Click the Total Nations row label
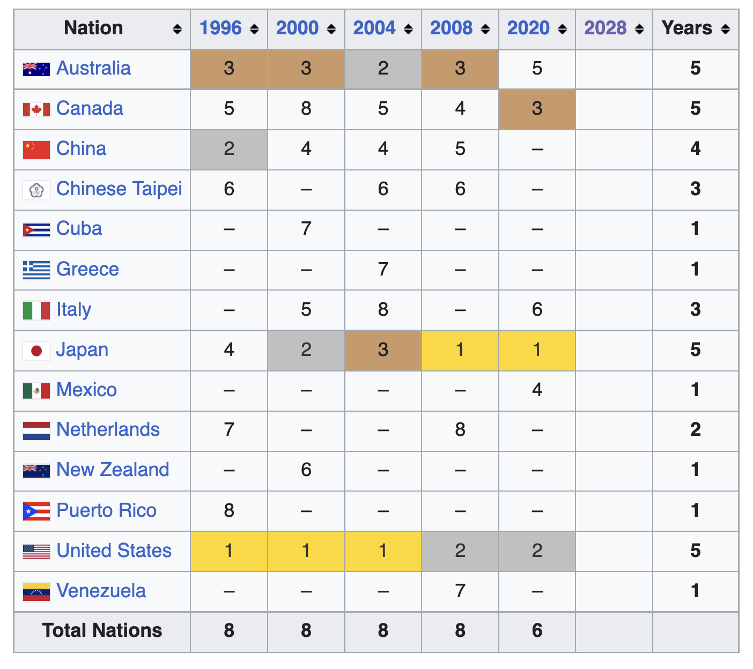 point(102,631)
